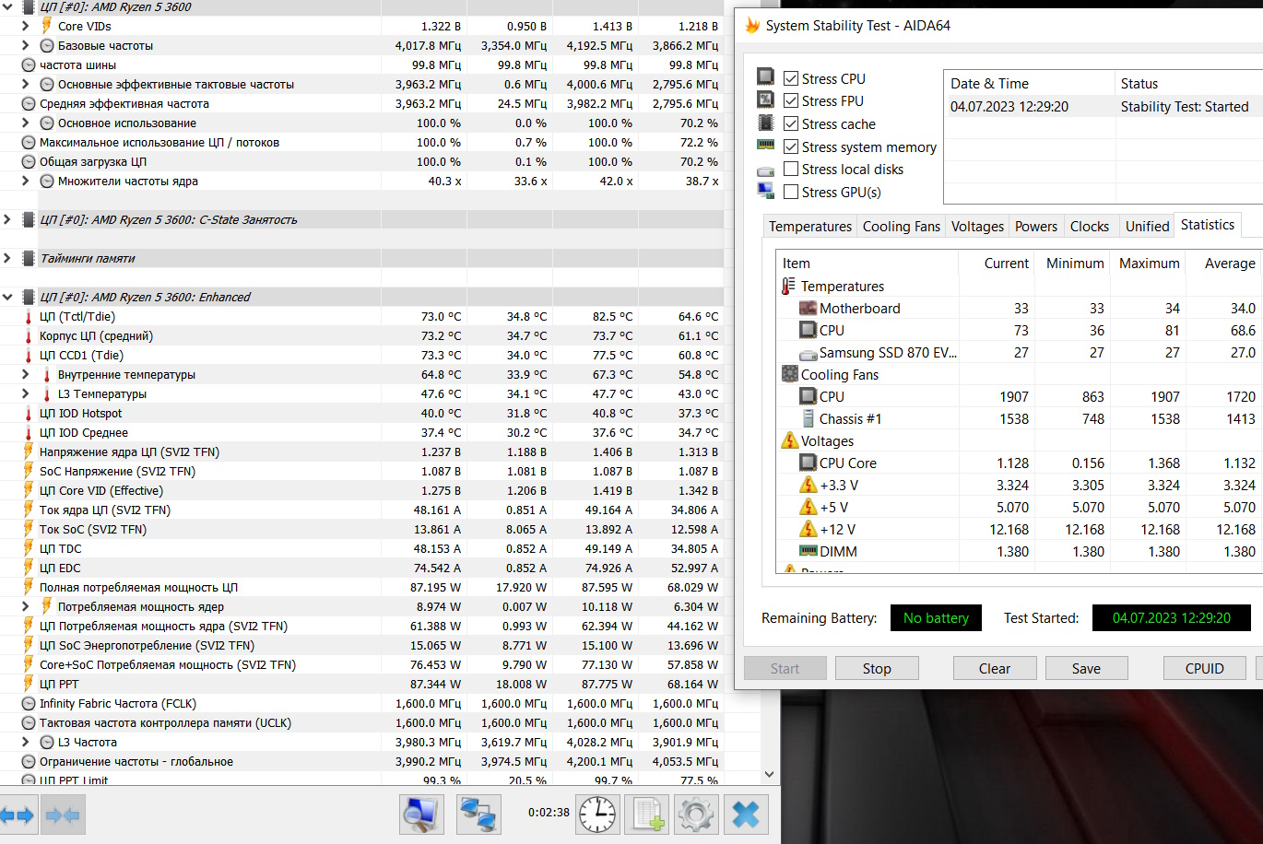Click the DIMM memory icon in Voltages
The height and width of the screenshot is (844, 1263).
[x=808, y=551]
